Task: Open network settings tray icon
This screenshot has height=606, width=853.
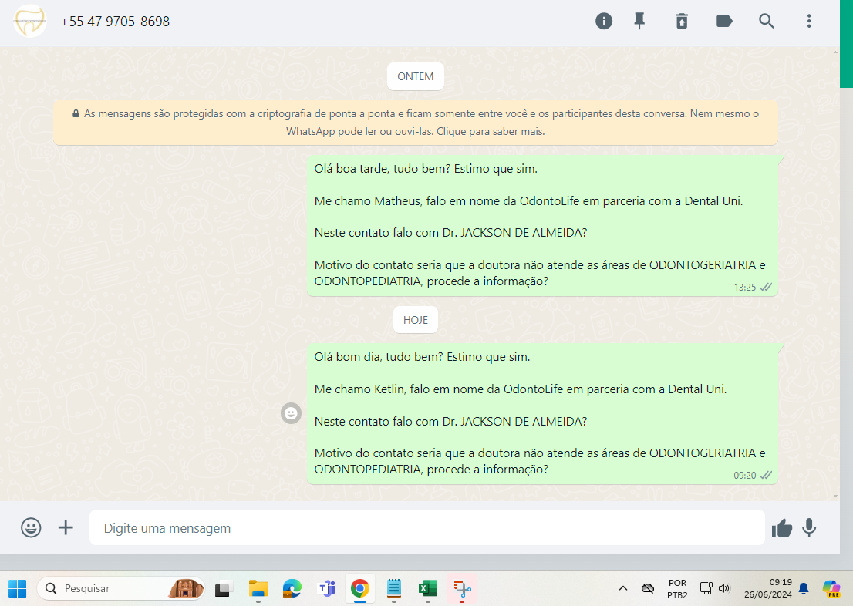Action: pos(706,588)
